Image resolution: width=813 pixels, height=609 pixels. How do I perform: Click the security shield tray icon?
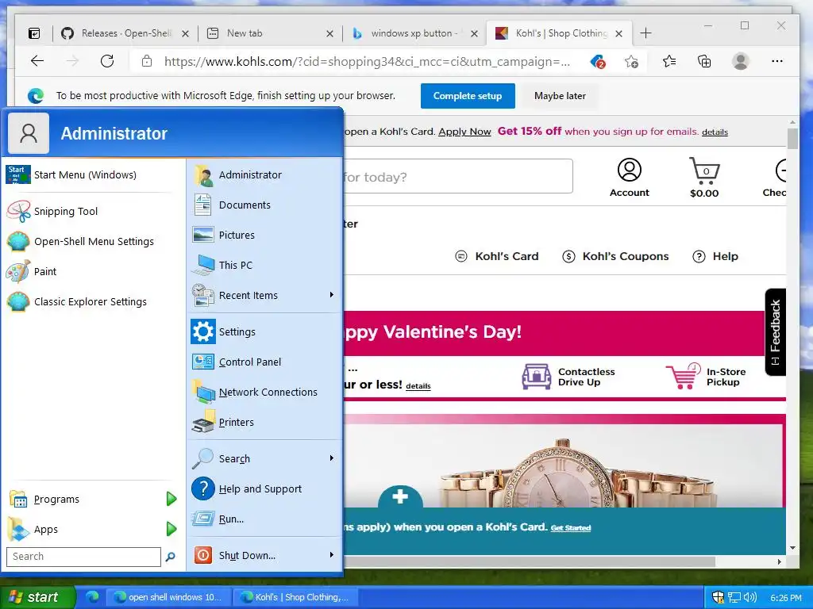[718, 597]
